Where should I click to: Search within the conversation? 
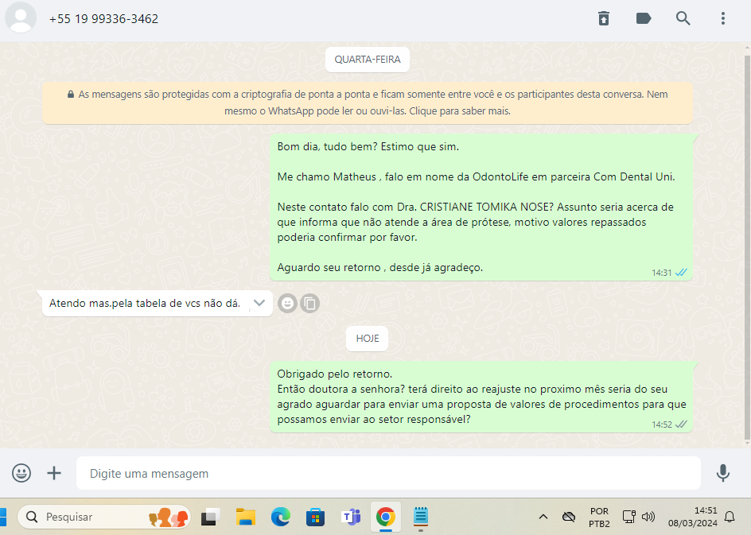683,18
